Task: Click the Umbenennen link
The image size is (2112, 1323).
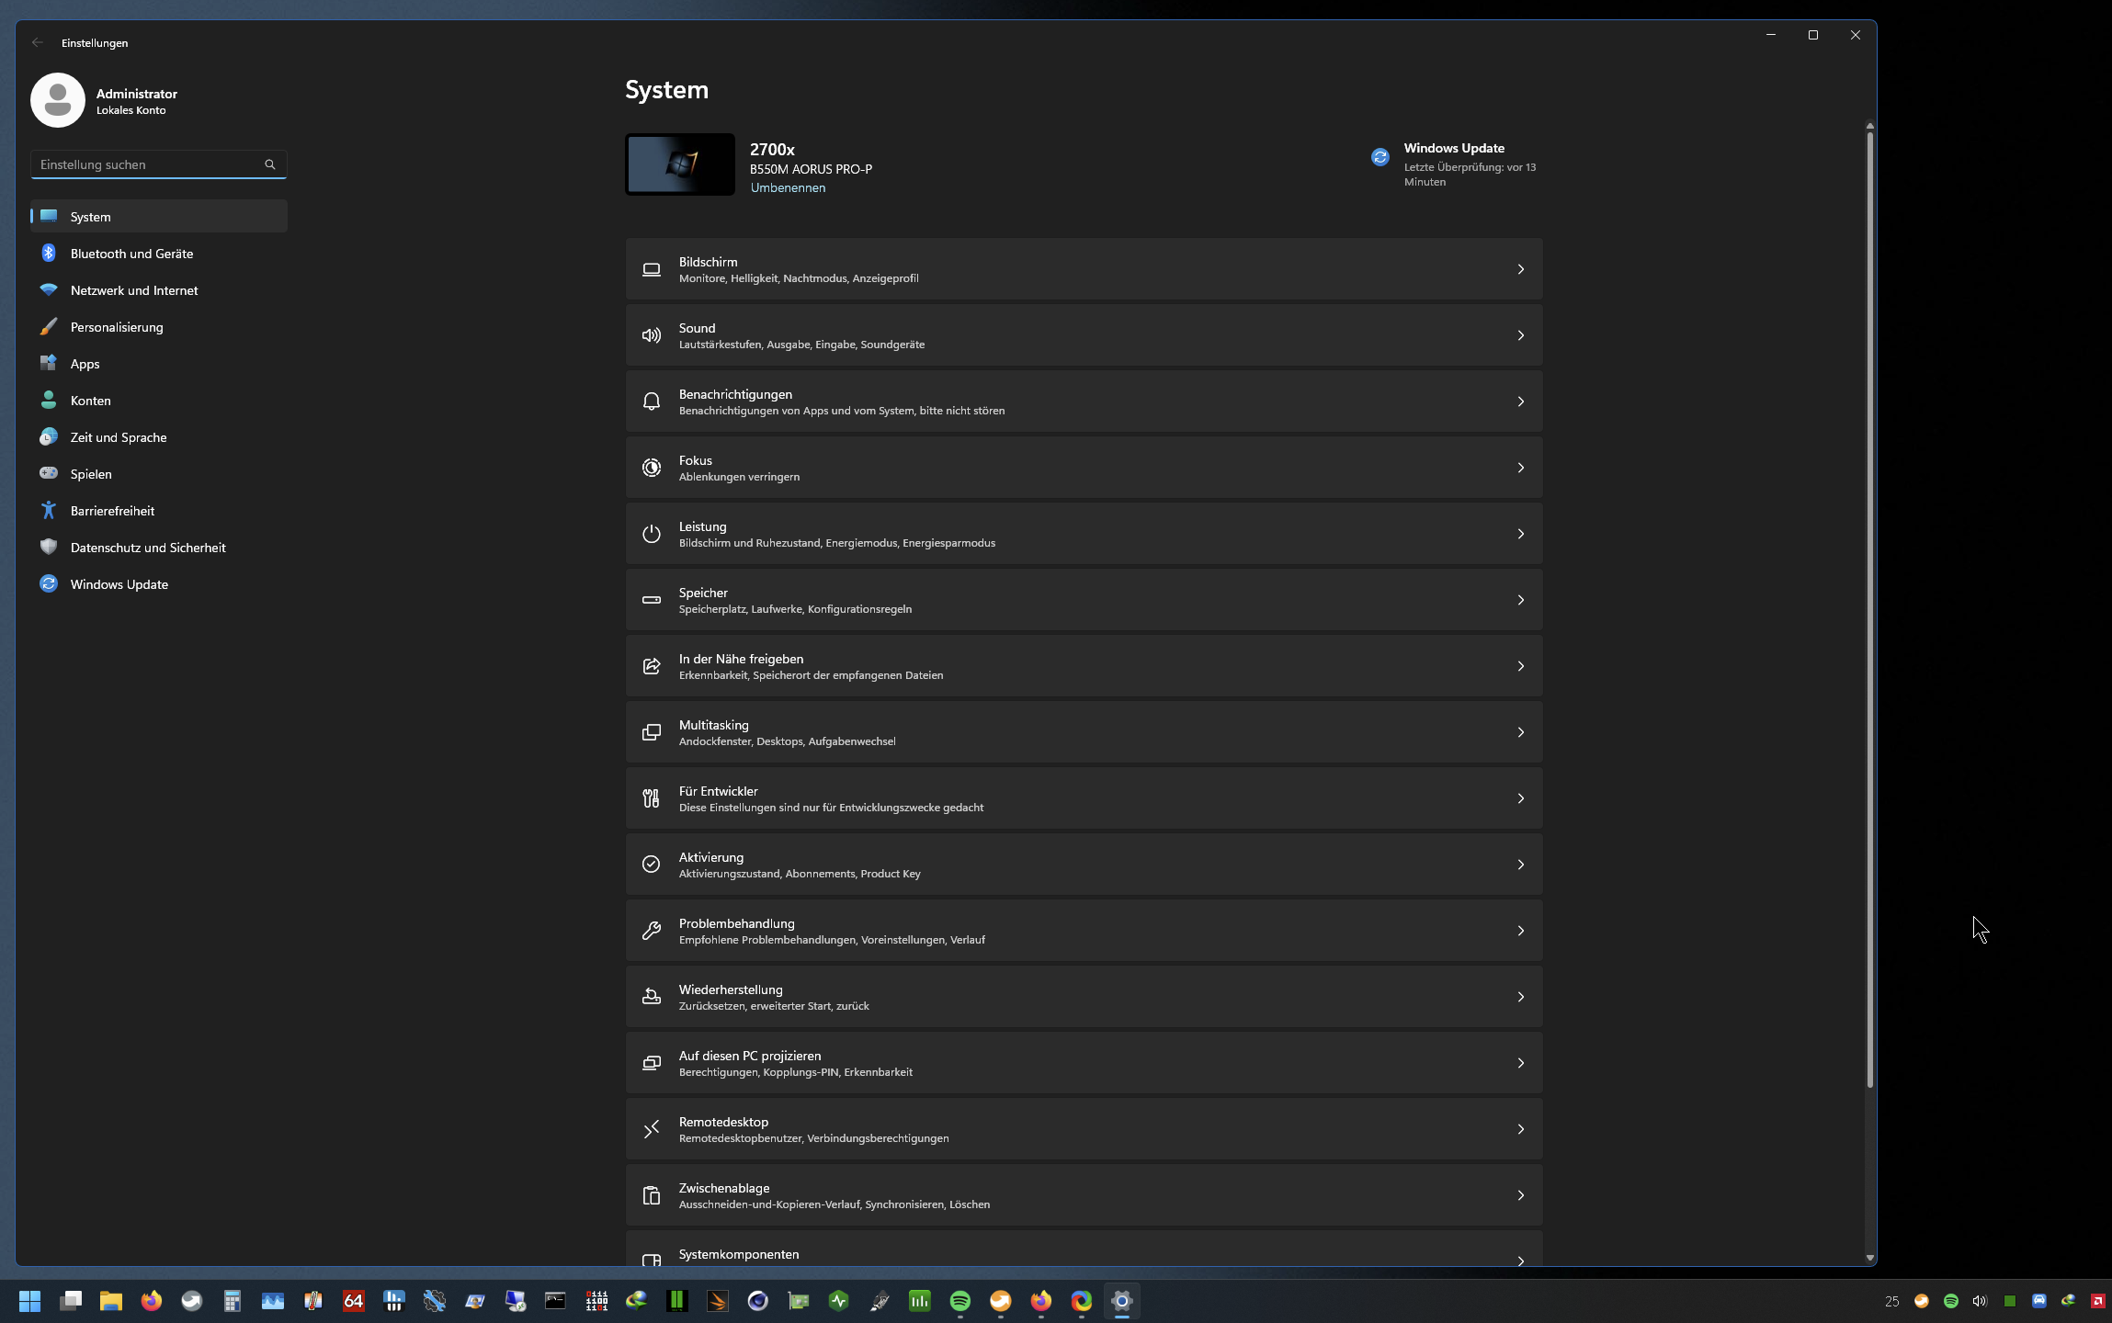Action: click(x=788, y=187)
